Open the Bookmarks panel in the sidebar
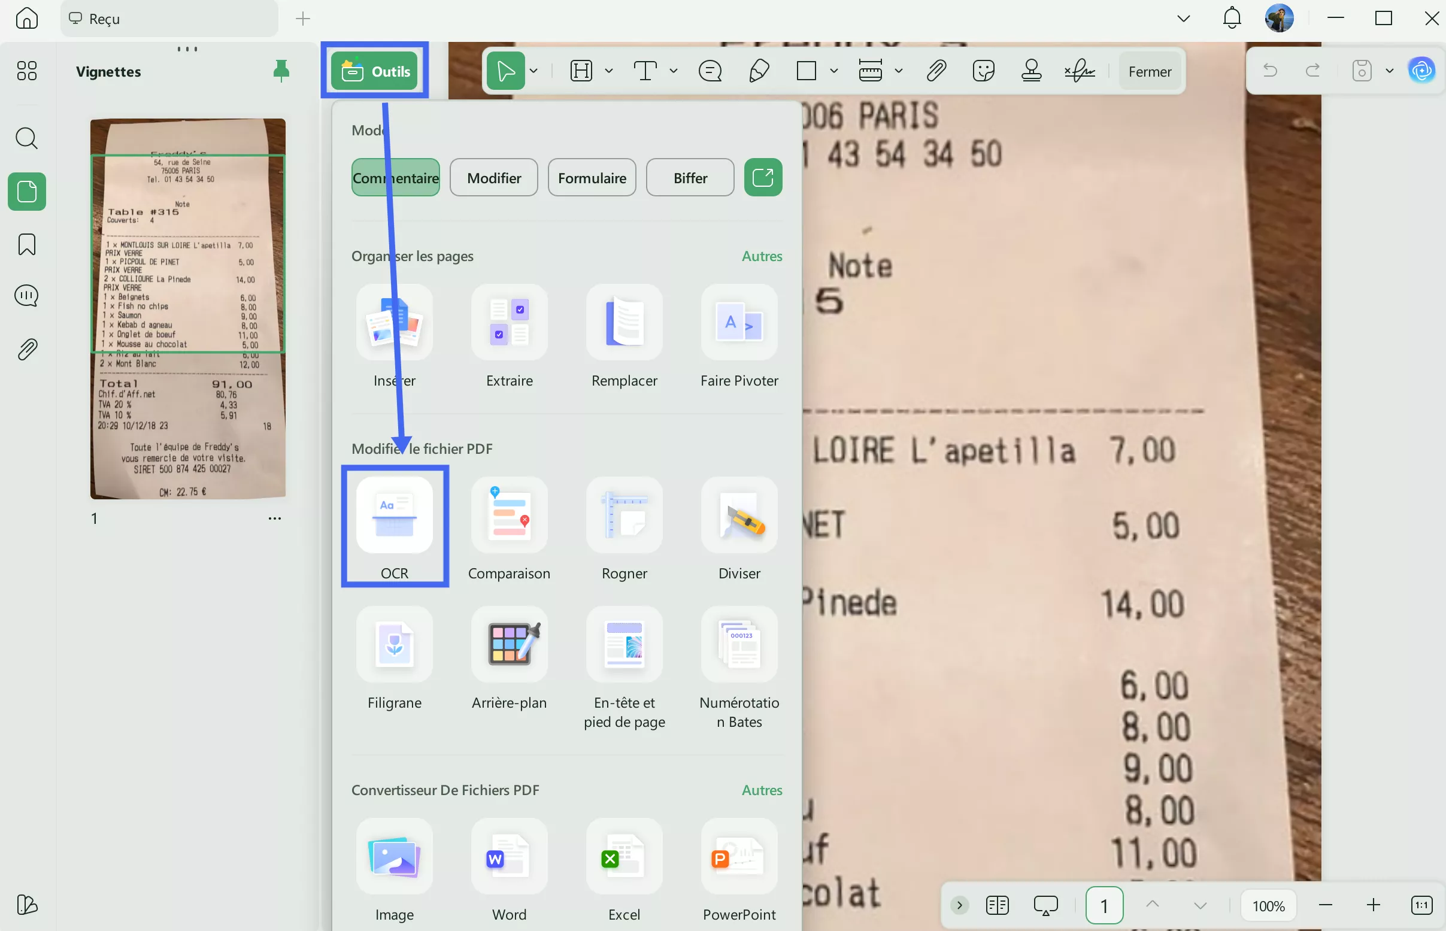The height and width of the screenshot is (931, 1446). coord(26,244)
